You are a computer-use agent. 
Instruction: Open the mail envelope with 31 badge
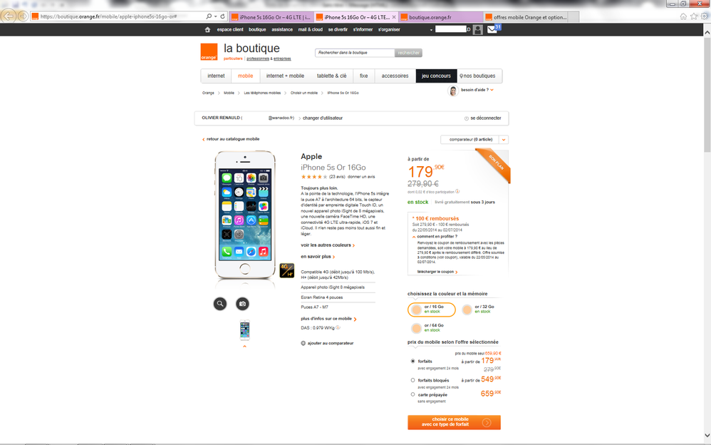tap(492, 29)
